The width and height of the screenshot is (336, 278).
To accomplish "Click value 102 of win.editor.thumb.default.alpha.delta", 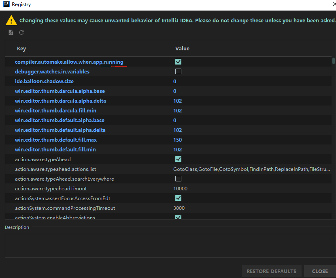I will point(177,130).
